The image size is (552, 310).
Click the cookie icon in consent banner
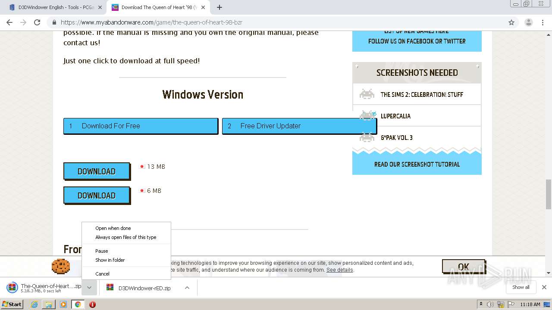(61, 267)
